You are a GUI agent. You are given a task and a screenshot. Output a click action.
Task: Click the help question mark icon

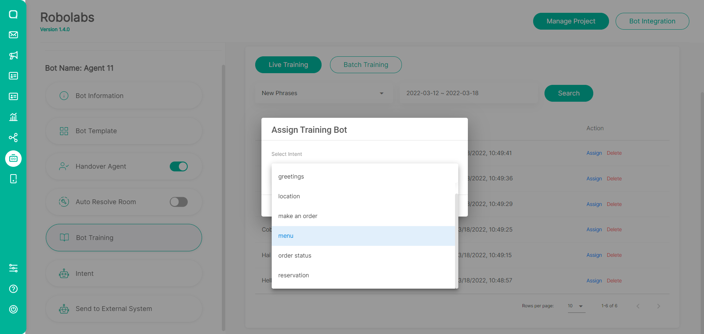tap(13, 289)
